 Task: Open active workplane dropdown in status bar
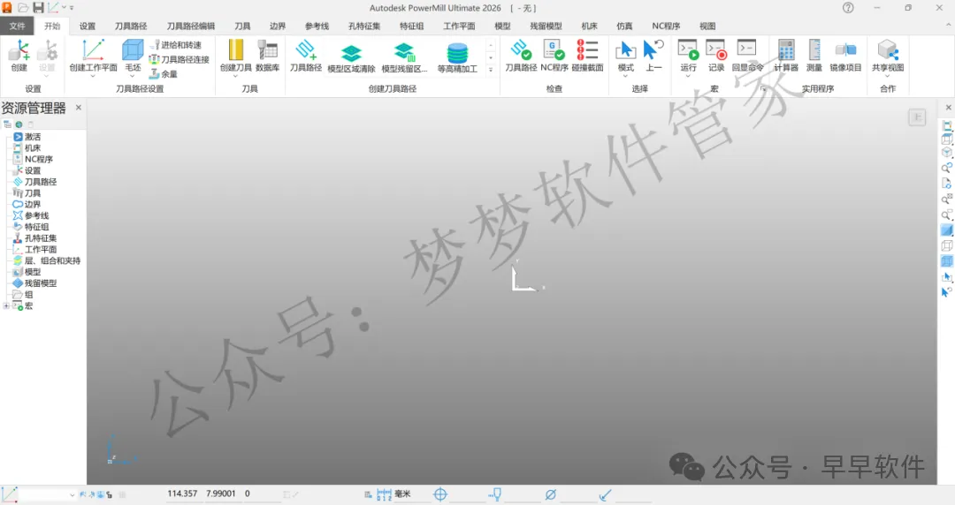[72, 495]
